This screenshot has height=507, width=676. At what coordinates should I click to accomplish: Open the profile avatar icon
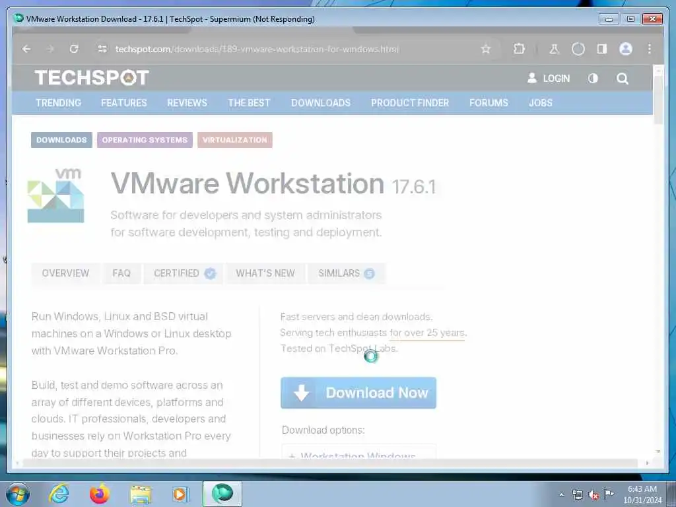point(626,49)
